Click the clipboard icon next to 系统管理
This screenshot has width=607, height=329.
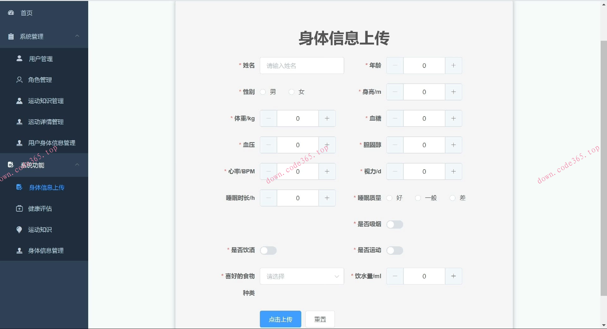click(x=10, y=36)
